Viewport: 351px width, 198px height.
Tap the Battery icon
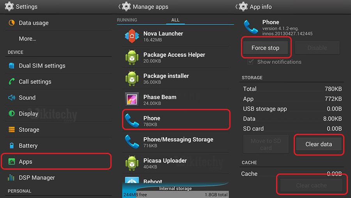coord(12,145)
